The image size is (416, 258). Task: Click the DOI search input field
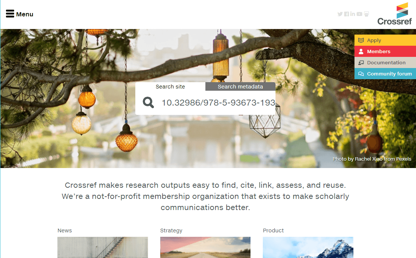click(x=218, y=103)
